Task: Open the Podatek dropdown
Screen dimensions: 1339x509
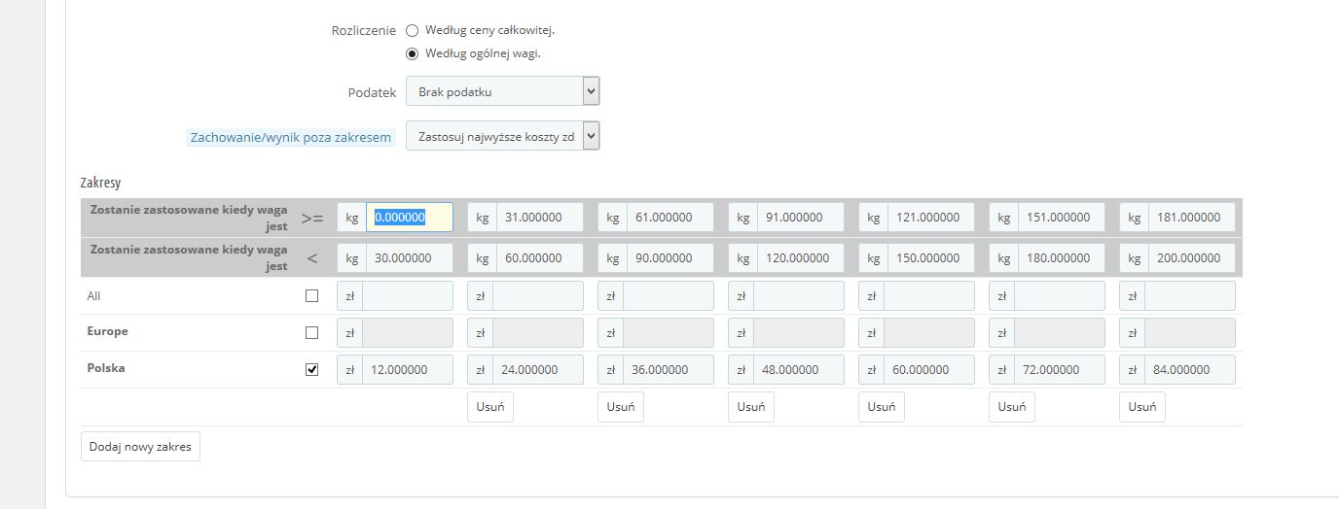Action: pos(502,92)
